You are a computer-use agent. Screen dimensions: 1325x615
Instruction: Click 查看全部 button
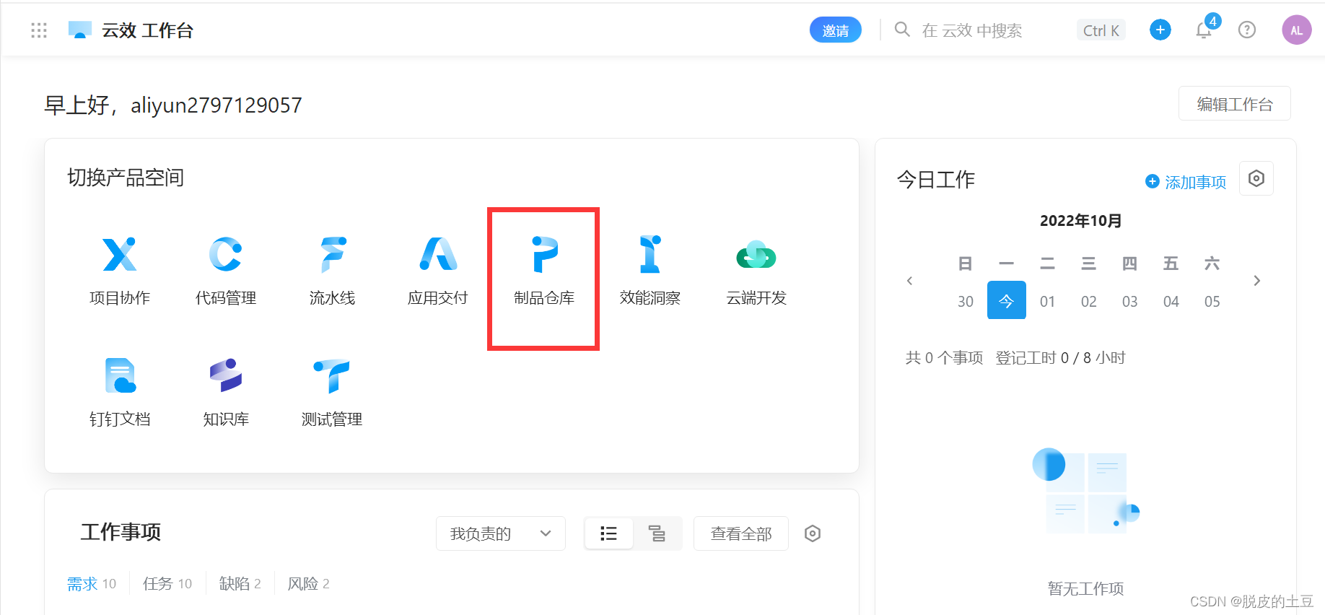pyautogui.click(x=741, y=533)
